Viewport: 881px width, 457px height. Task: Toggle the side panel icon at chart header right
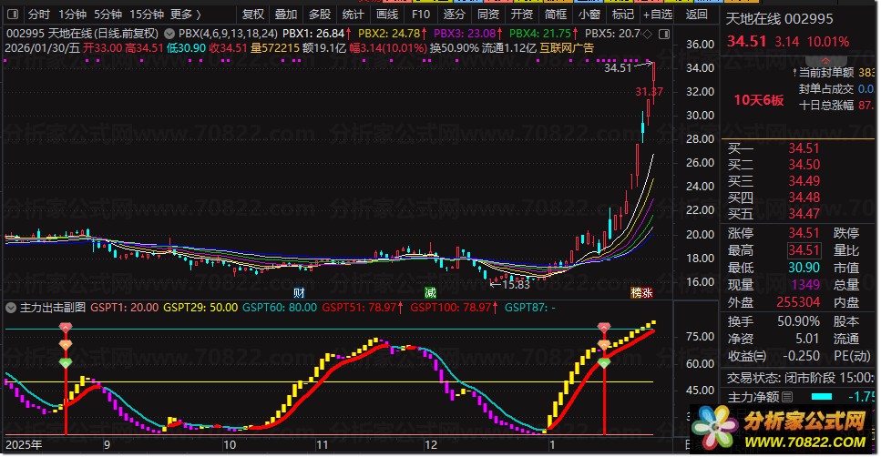[x=663, y=35]
